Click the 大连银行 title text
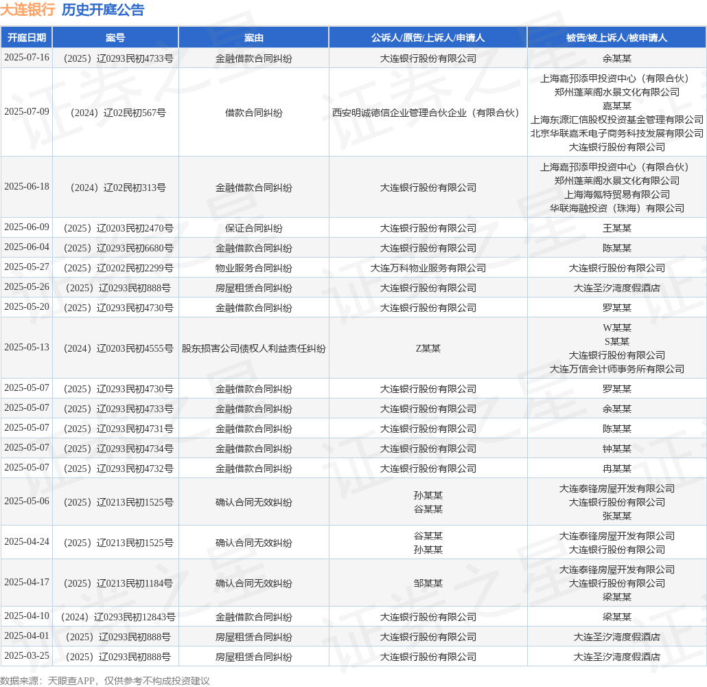Image resolution: width=707 pixels, height=687 pixels. pos(27,10)
